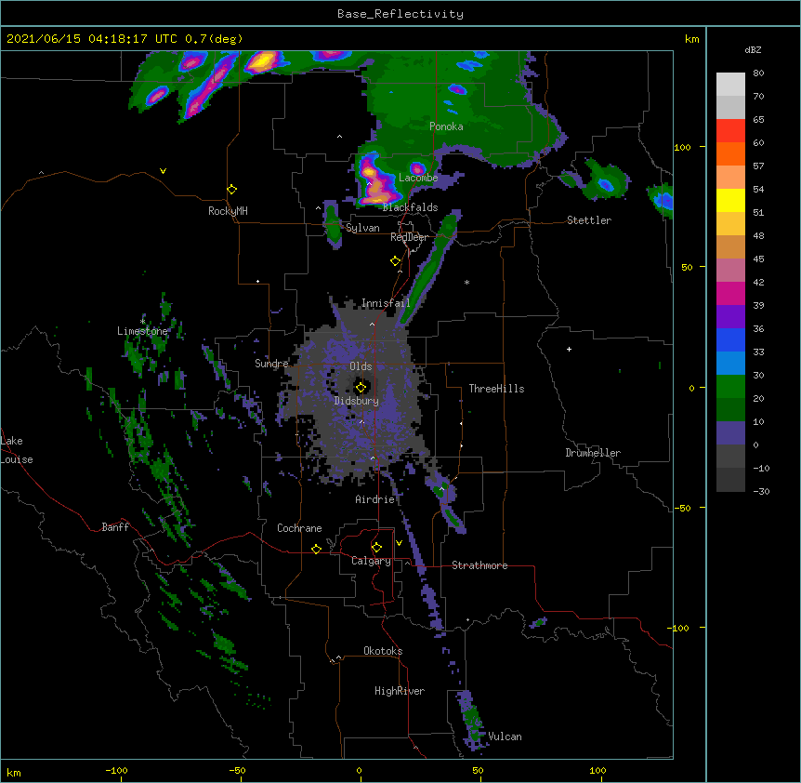Click the yellow diamond marker south of RedDeer
The height and width of the screenshot is (783, 801).
point(396,261)
